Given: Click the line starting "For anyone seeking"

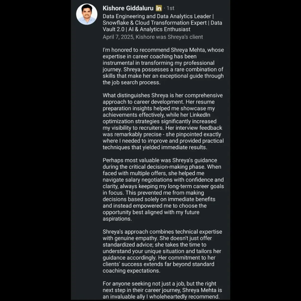Looking at the screenshot, I should point(159,283).
